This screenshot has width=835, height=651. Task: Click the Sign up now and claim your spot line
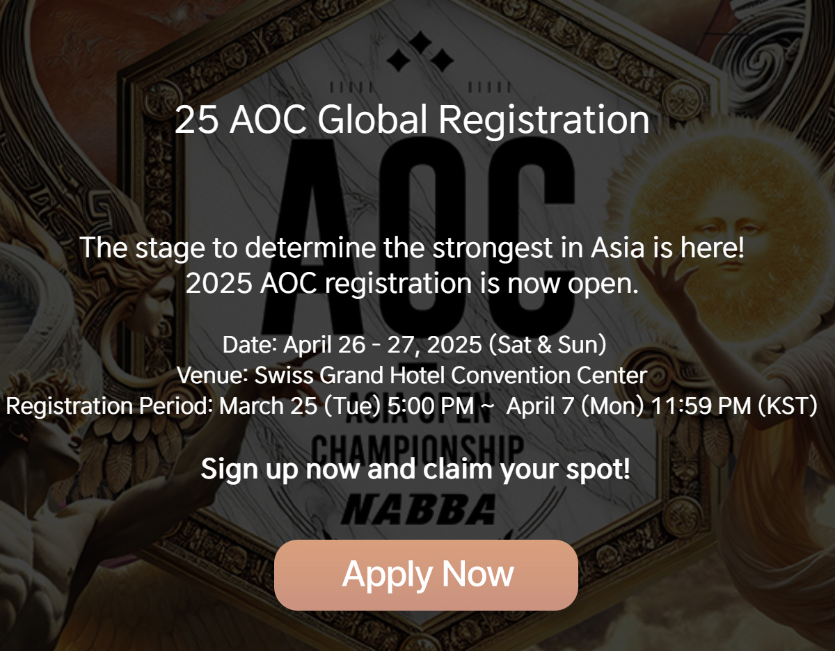pos(415,469)
